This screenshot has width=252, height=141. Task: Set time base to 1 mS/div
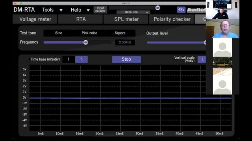69,59
